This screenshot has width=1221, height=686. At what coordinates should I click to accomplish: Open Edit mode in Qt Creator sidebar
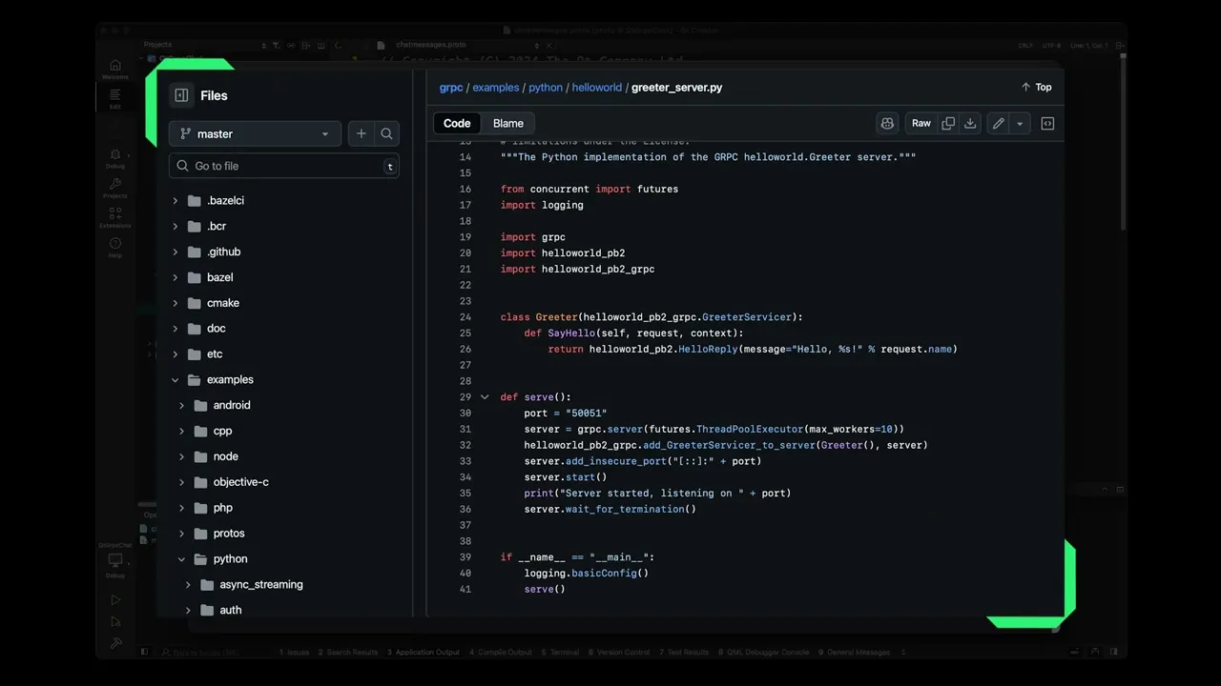(115, 98)
